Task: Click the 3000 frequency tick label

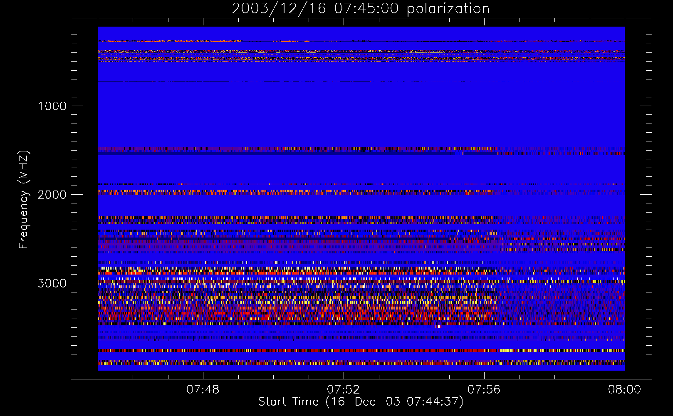Action: point(52,283)
